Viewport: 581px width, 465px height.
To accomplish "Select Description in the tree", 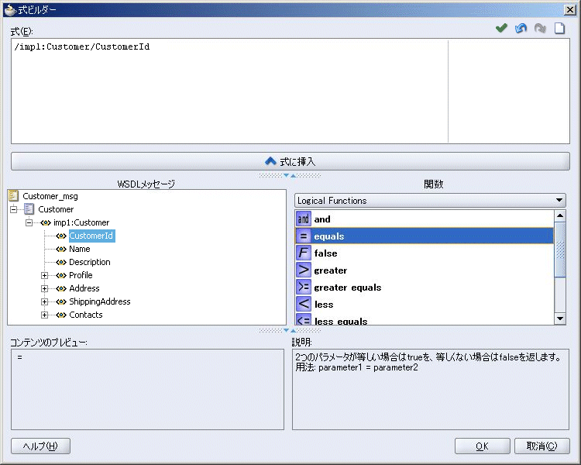I will pyautogui.click(x=90, y=262).
